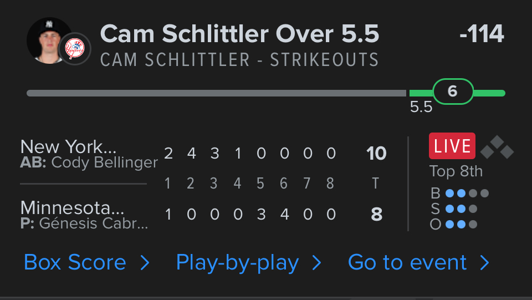532x300 pixels.
Task: Click the New York total score 10
Action: point(376,153)
